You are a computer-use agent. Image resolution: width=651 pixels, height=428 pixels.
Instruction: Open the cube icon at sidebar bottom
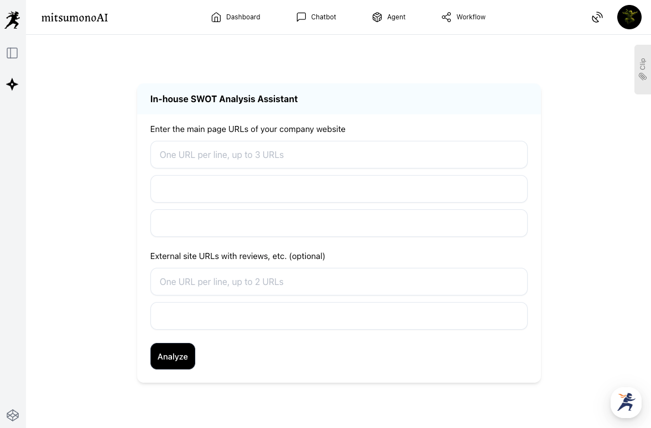12,415
